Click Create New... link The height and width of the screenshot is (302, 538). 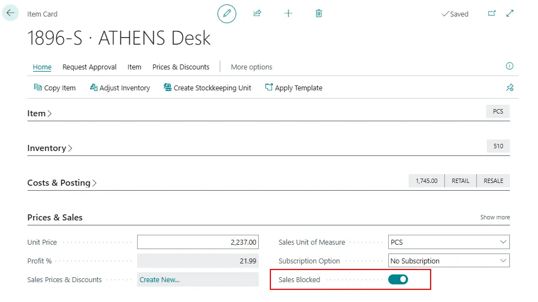tap(160, 279)
